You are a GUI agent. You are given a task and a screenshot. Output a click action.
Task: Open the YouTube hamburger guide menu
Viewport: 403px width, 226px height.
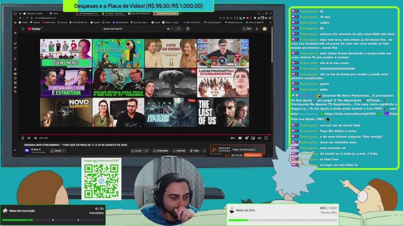[23, 29]
